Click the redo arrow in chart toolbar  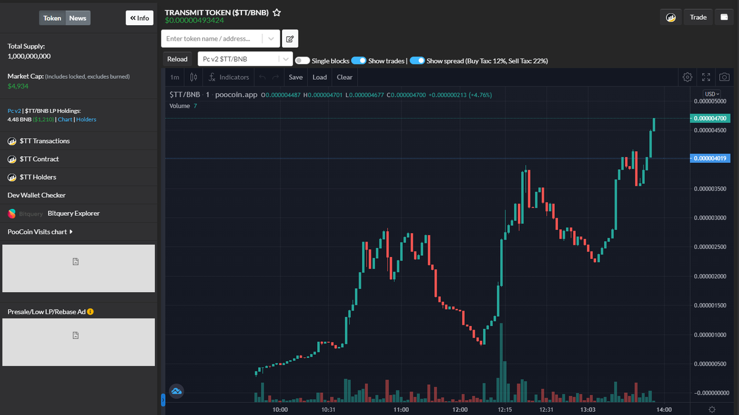point(276,77)
